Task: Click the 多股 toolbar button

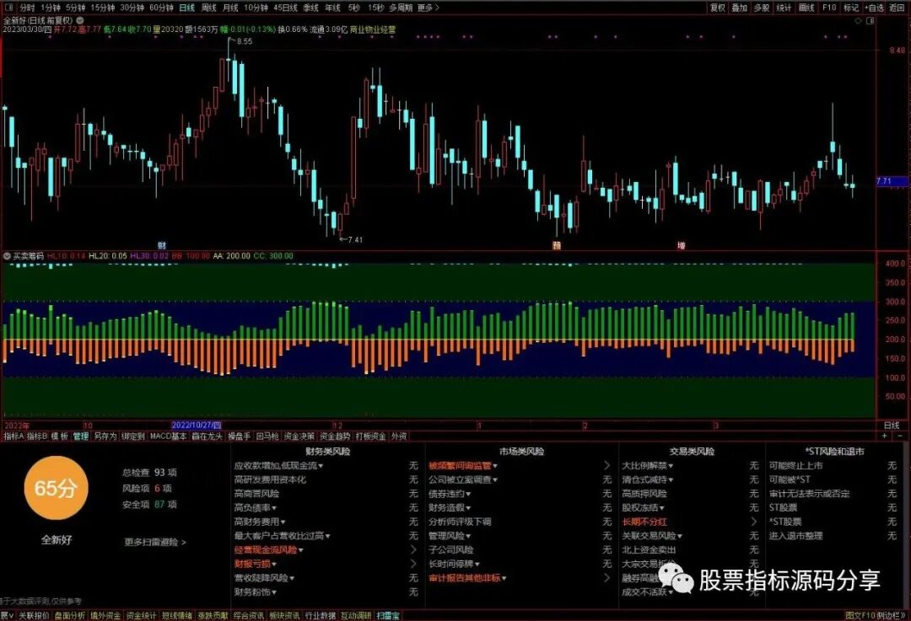Action: pos(762,8)
